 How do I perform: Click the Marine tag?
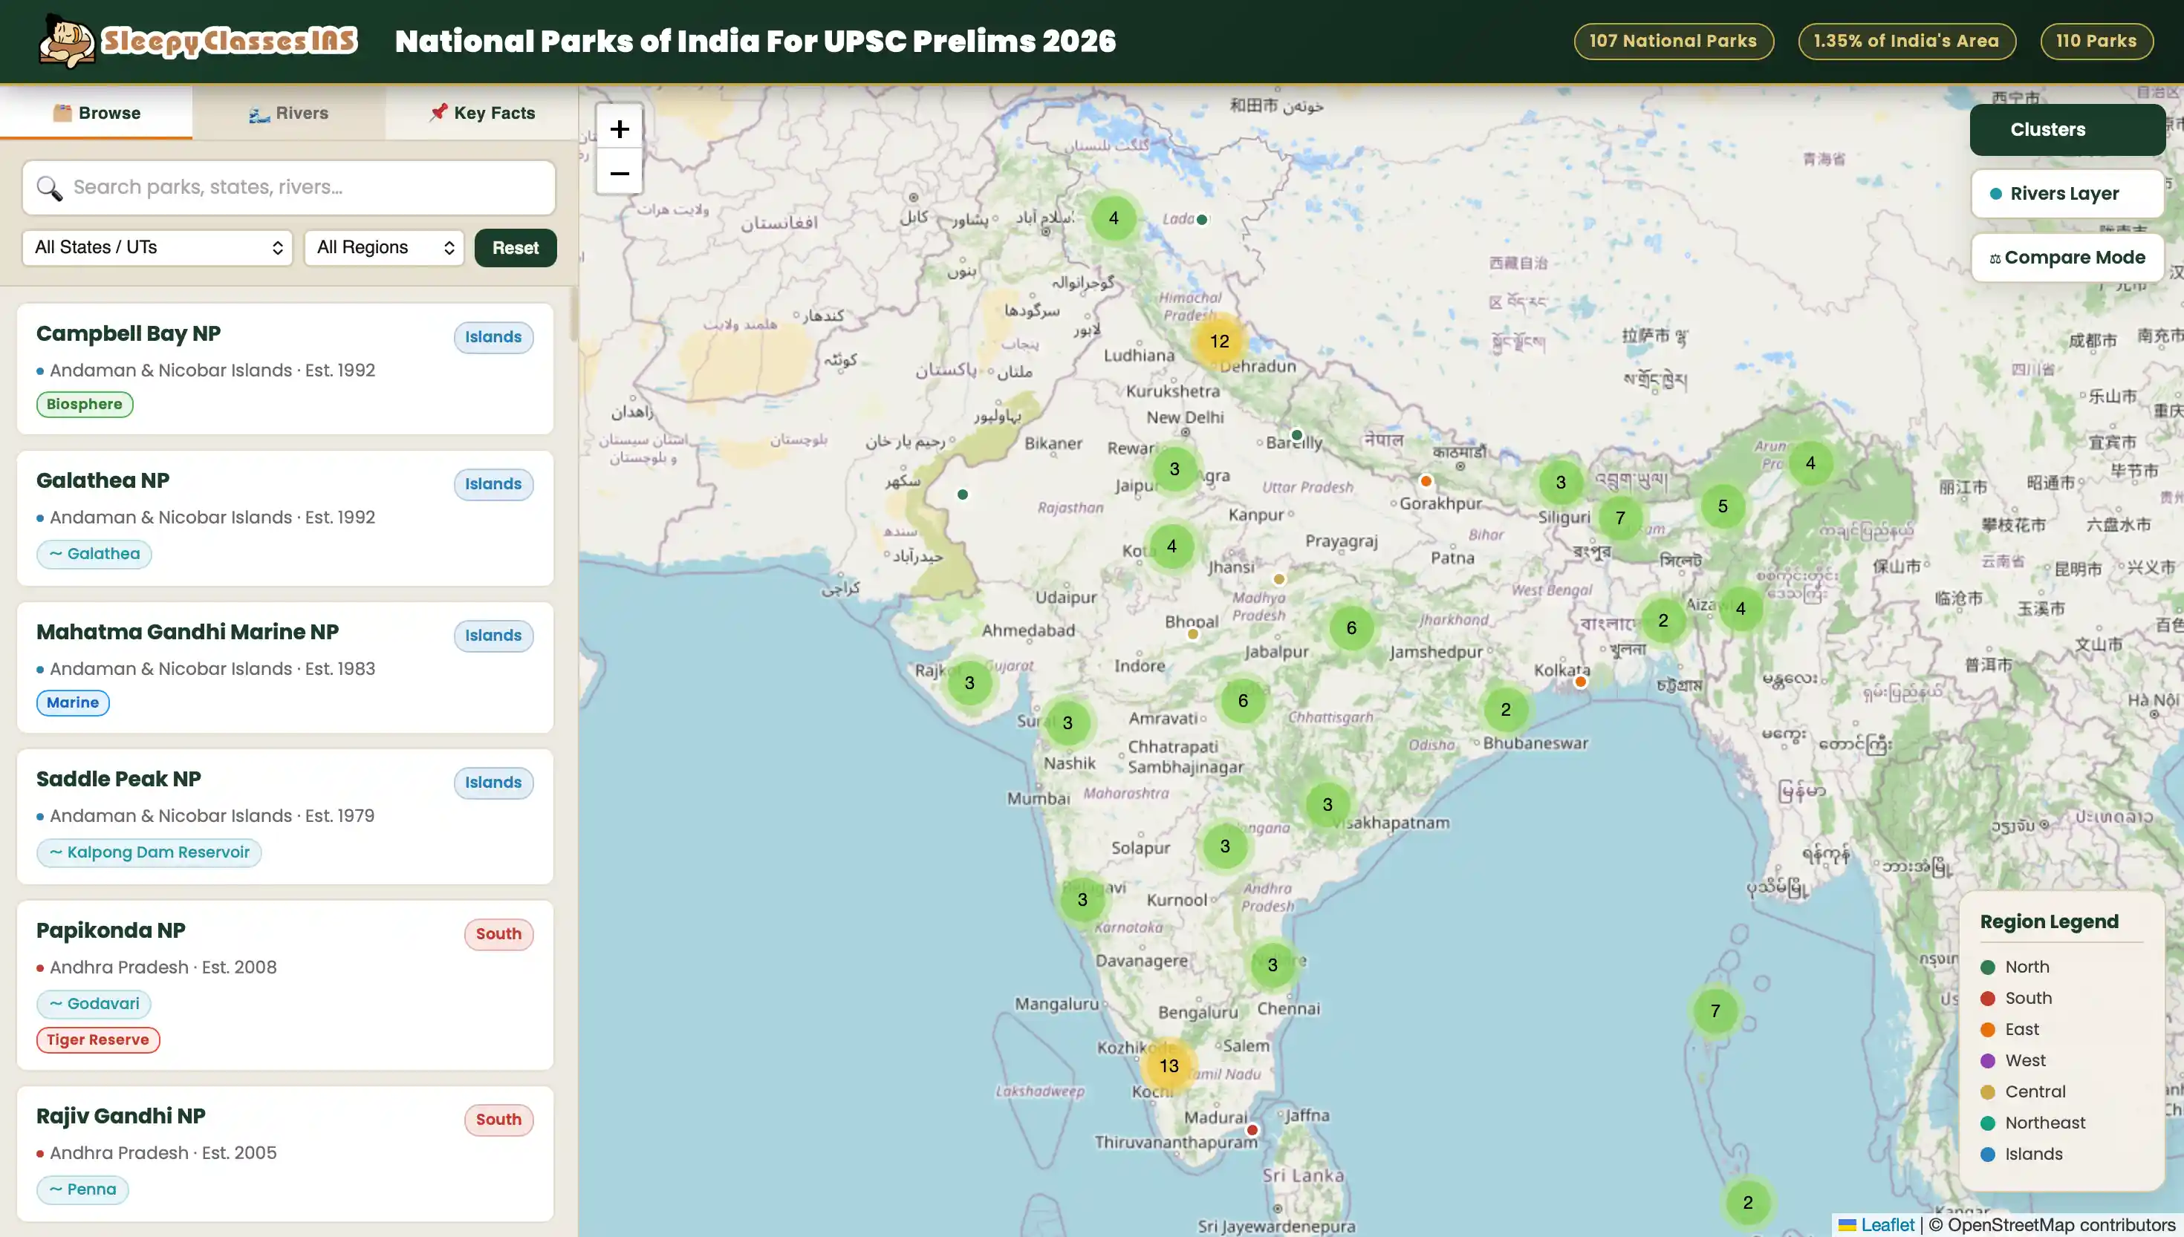pos(72,702)
